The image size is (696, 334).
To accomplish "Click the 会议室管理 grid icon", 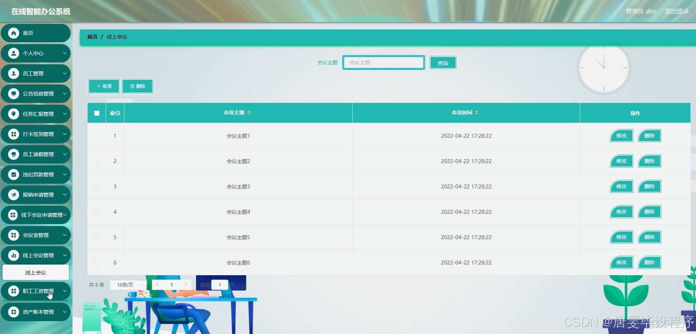I will pos(14,235).
